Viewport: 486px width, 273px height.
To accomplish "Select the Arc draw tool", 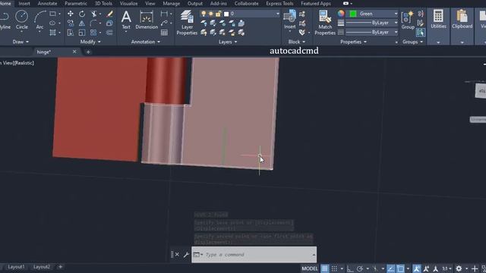I will tap(39, 20).
